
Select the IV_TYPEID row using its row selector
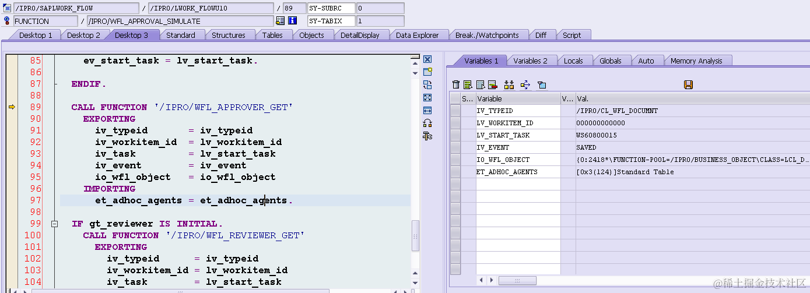tap(455, 111)
